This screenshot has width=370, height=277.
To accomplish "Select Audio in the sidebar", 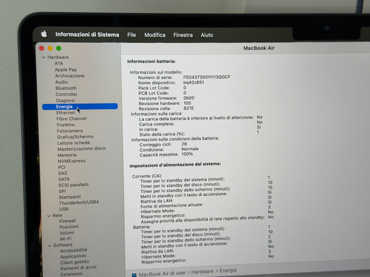I will (62, 82).
